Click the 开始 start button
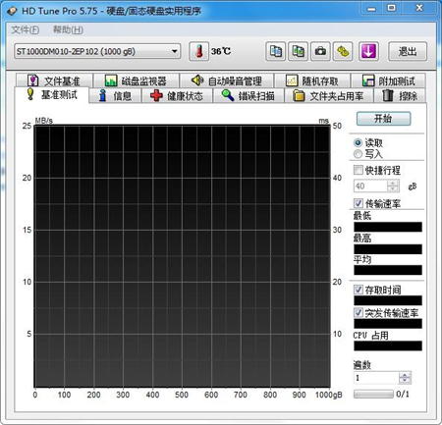442x425 pixels. click(383, 119)
